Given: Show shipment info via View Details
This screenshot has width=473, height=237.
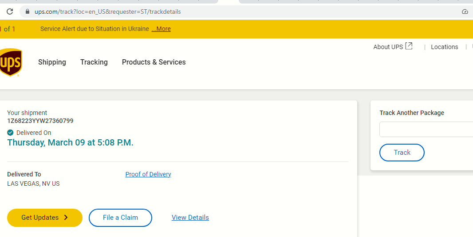Looking at the screenshot, I should point(190,218).
